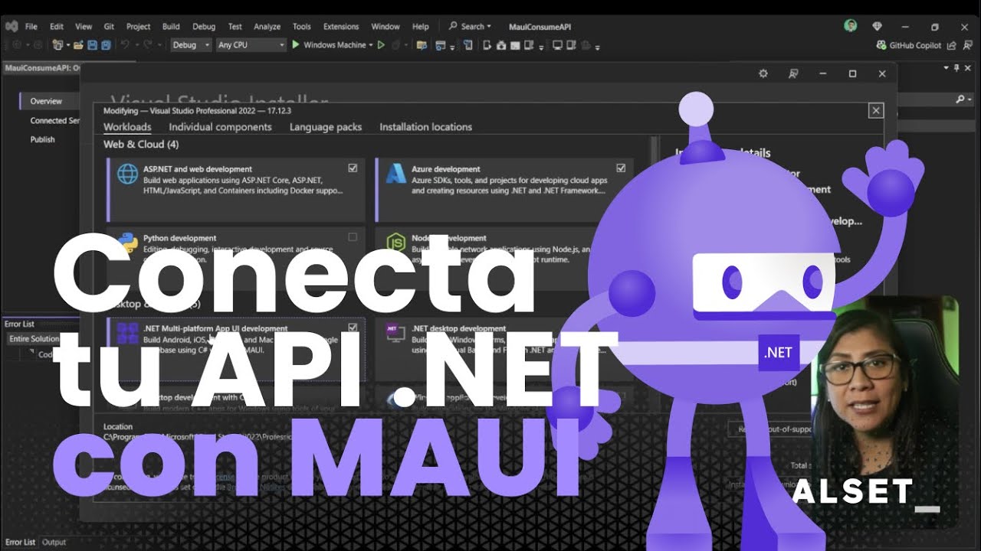Switch to Installation locations tab
Viewport: 981px width, 551px height.
tap(425, 127)
